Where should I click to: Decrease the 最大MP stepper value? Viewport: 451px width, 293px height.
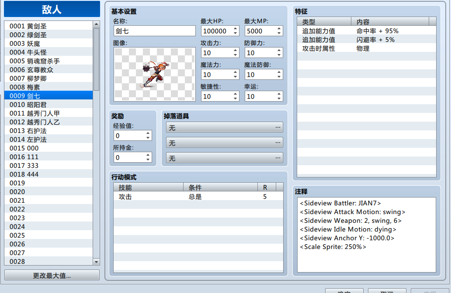pyautogui.click(x=279, y=33)
